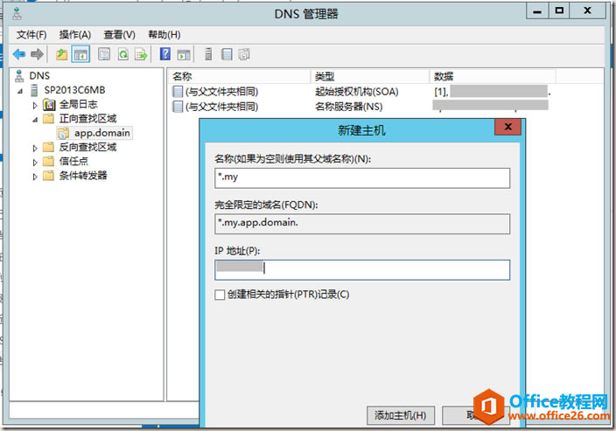Maximize the DNS 管理器 window
616x431 pixels.
point(559,11)
